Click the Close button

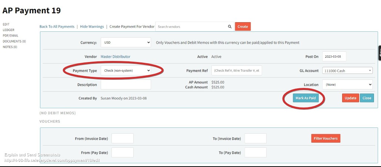tap(367, 98)
